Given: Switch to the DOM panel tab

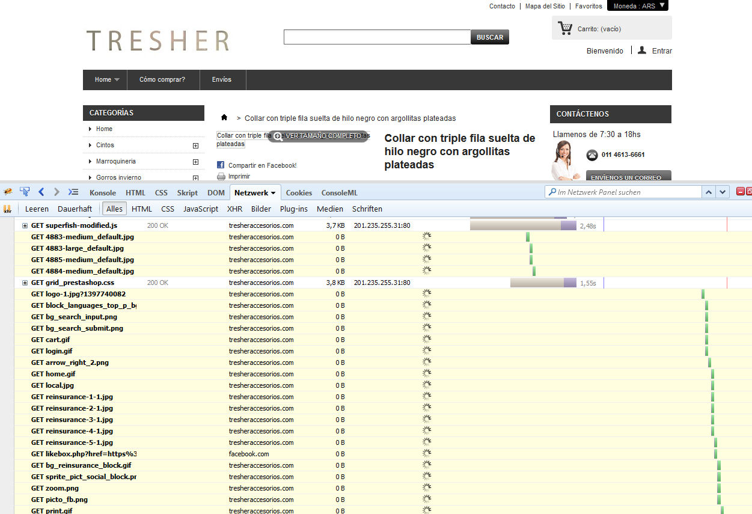Looking at the screenshot, I should pyautogui.click(x=216, y=192).
